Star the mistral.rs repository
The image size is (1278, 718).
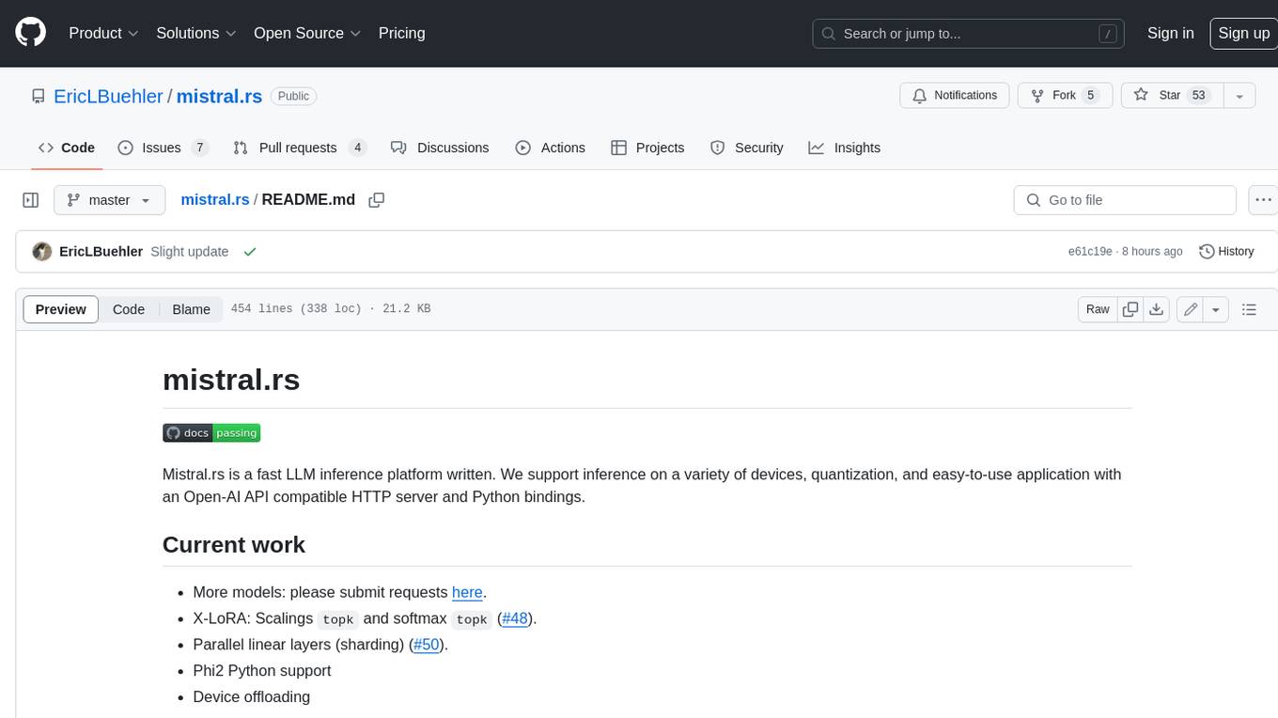[x=1172, y=96]
